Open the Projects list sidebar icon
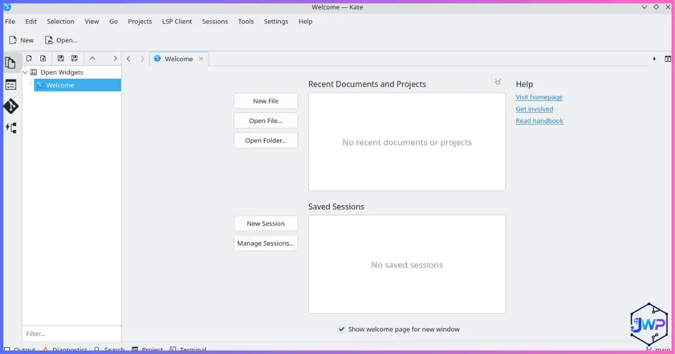 pyautogui.click(x=11, y=85)
